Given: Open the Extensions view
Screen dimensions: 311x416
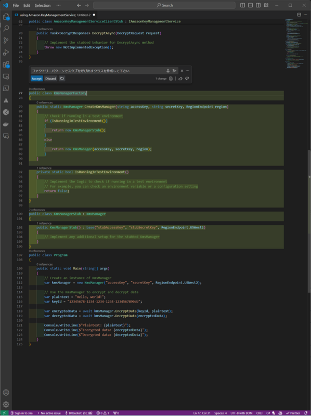Looking at the screenshot, I should [6, 64].
